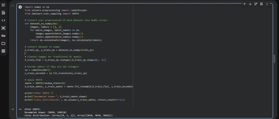Screen dimensions: 279x119
Task: Click the execution count brackets
Action: tap(13, 6)
